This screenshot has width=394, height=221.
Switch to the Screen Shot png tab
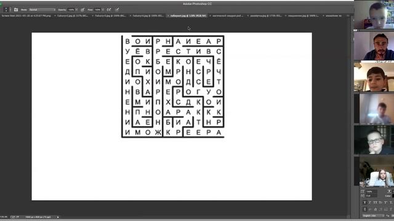[26, 15]
